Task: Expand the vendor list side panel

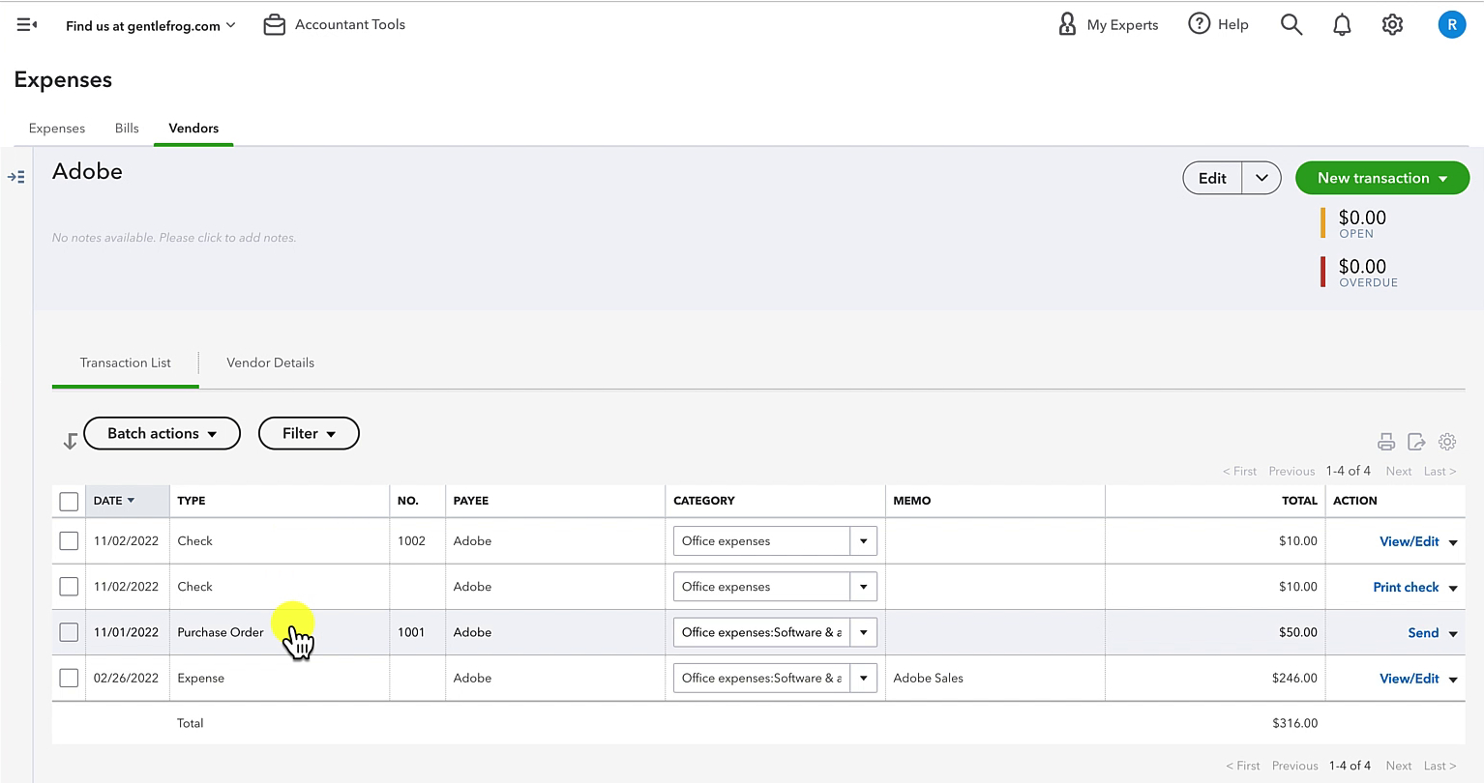Action: pos(16,177)
